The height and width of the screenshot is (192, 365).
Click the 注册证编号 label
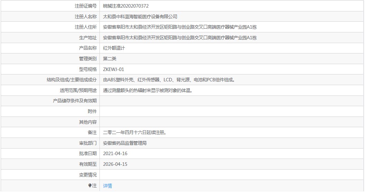click(x=85, y=6)
